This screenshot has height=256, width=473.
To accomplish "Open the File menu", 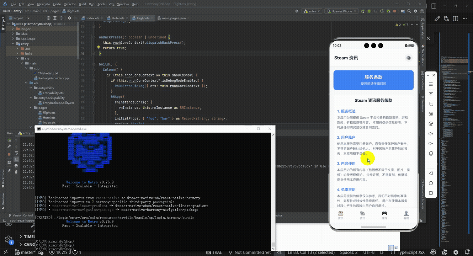I will [14, 4].
